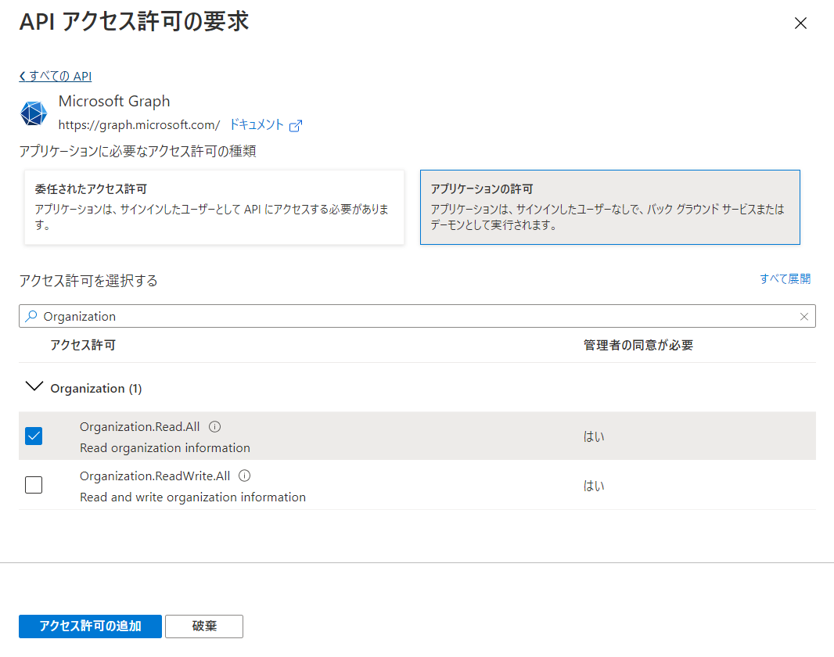The image size is (834, 657).
Task: Click the 破棄 button
Action: pos(204,626)
